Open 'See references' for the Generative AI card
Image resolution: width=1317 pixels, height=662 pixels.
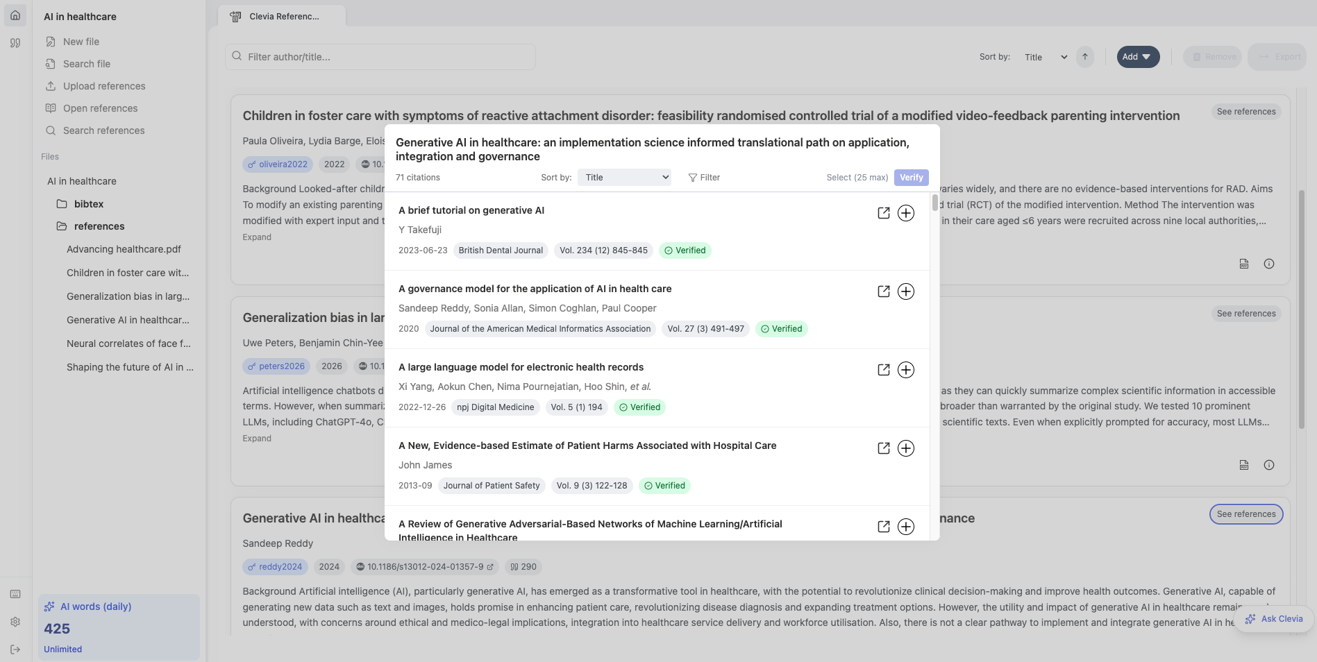(1245, 514)
